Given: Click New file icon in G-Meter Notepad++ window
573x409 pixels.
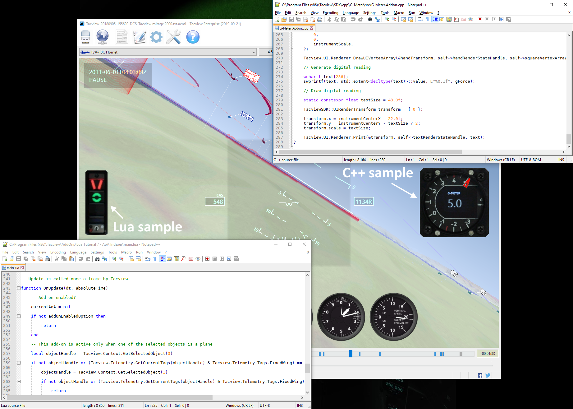Looking at the screenshot, I should (x=277, y=19).
